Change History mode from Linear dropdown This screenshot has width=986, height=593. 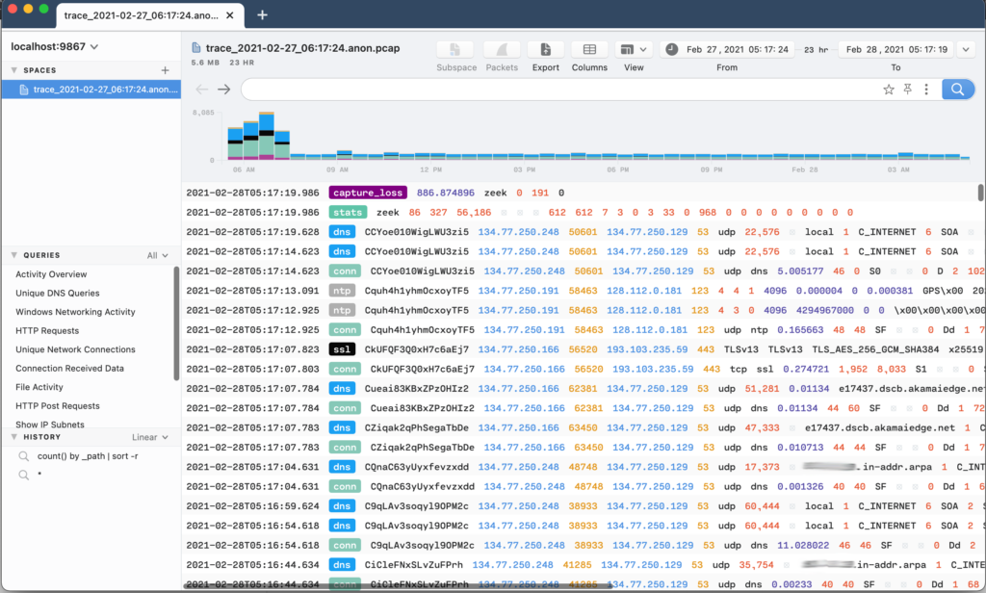click(x=149, y=437)
